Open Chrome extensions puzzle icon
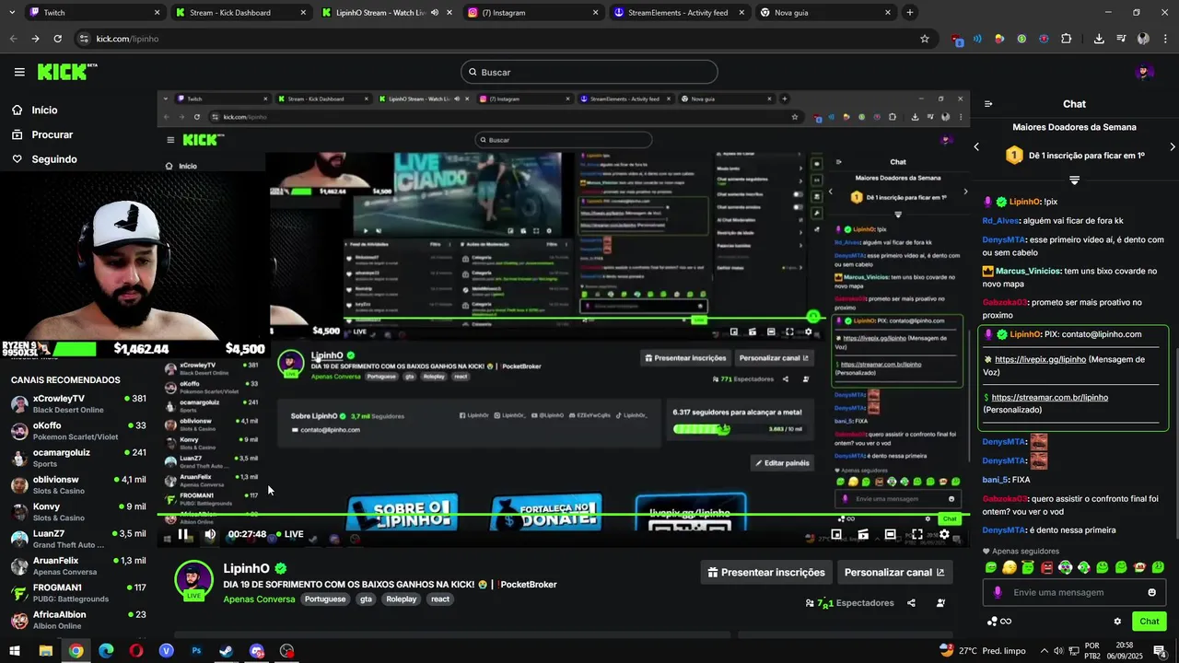 pos(1066,39)
